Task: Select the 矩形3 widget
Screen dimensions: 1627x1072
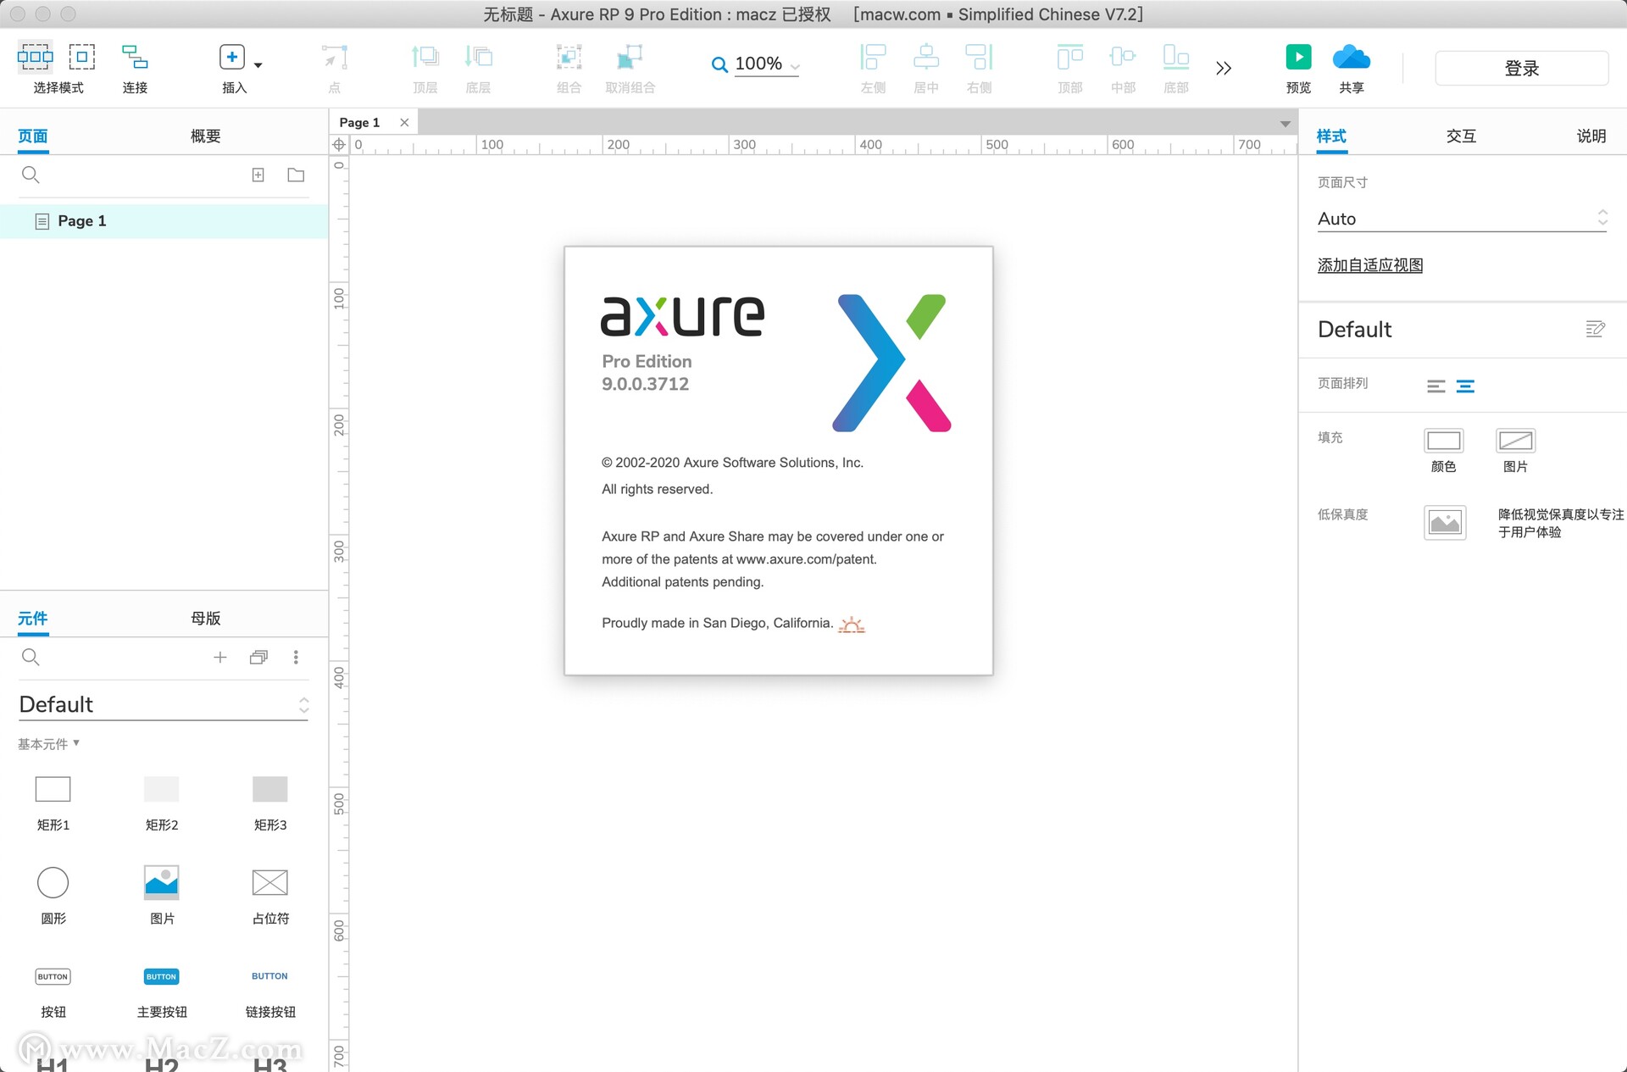Action: [x=270, y=802]
